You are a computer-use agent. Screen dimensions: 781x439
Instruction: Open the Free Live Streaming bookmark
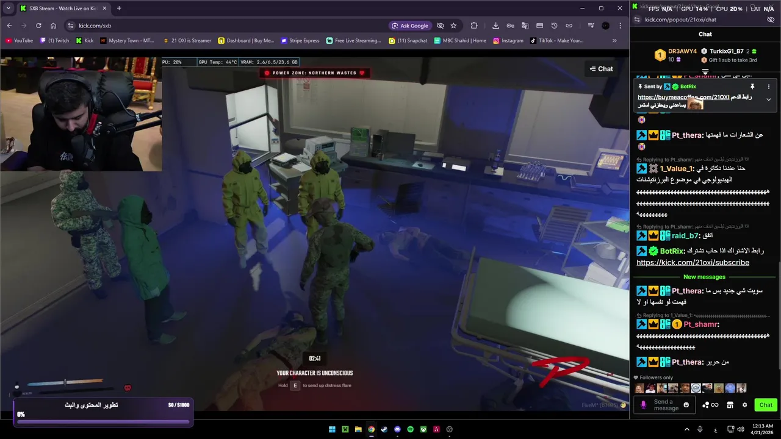(x=353, y=41)
